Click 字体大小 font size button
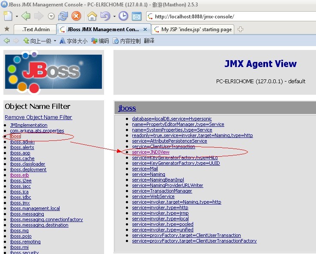 tap(73, 41)
